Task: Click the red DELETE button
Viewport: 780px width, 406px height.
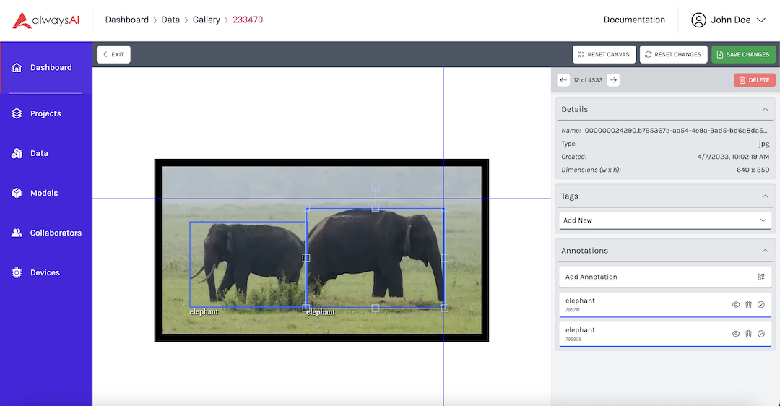Action: point(754,80)
